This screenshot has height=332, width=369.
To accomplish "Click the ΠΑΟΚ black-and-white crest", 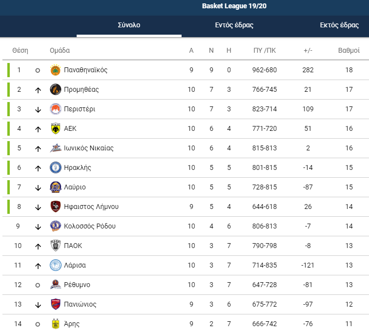I will [x=56, y=246].
